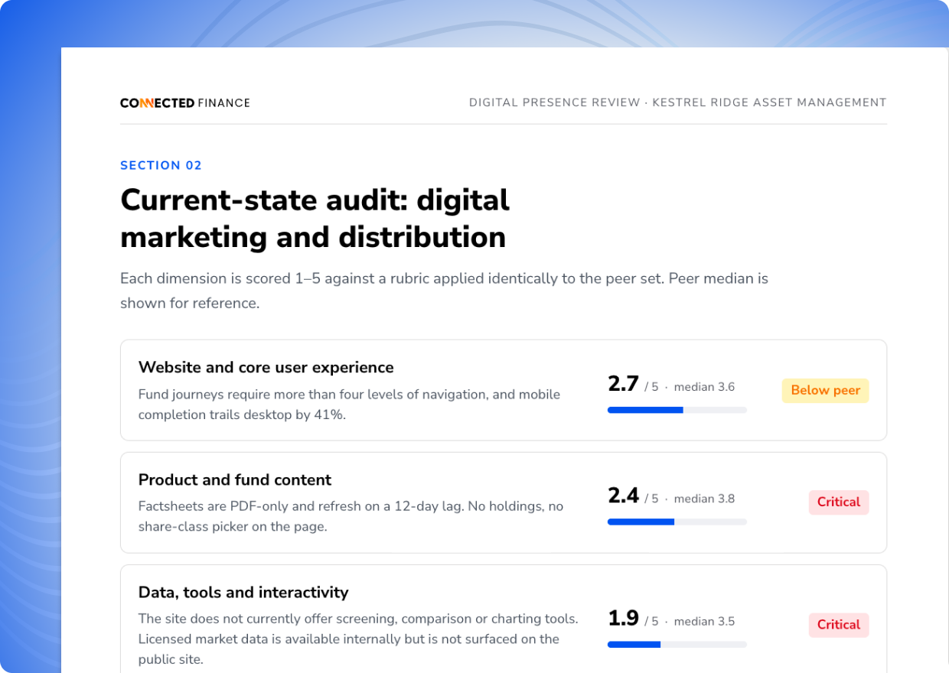
Task: Click the Critical badge for Product and fund content
Action: [x=839, y=502]
